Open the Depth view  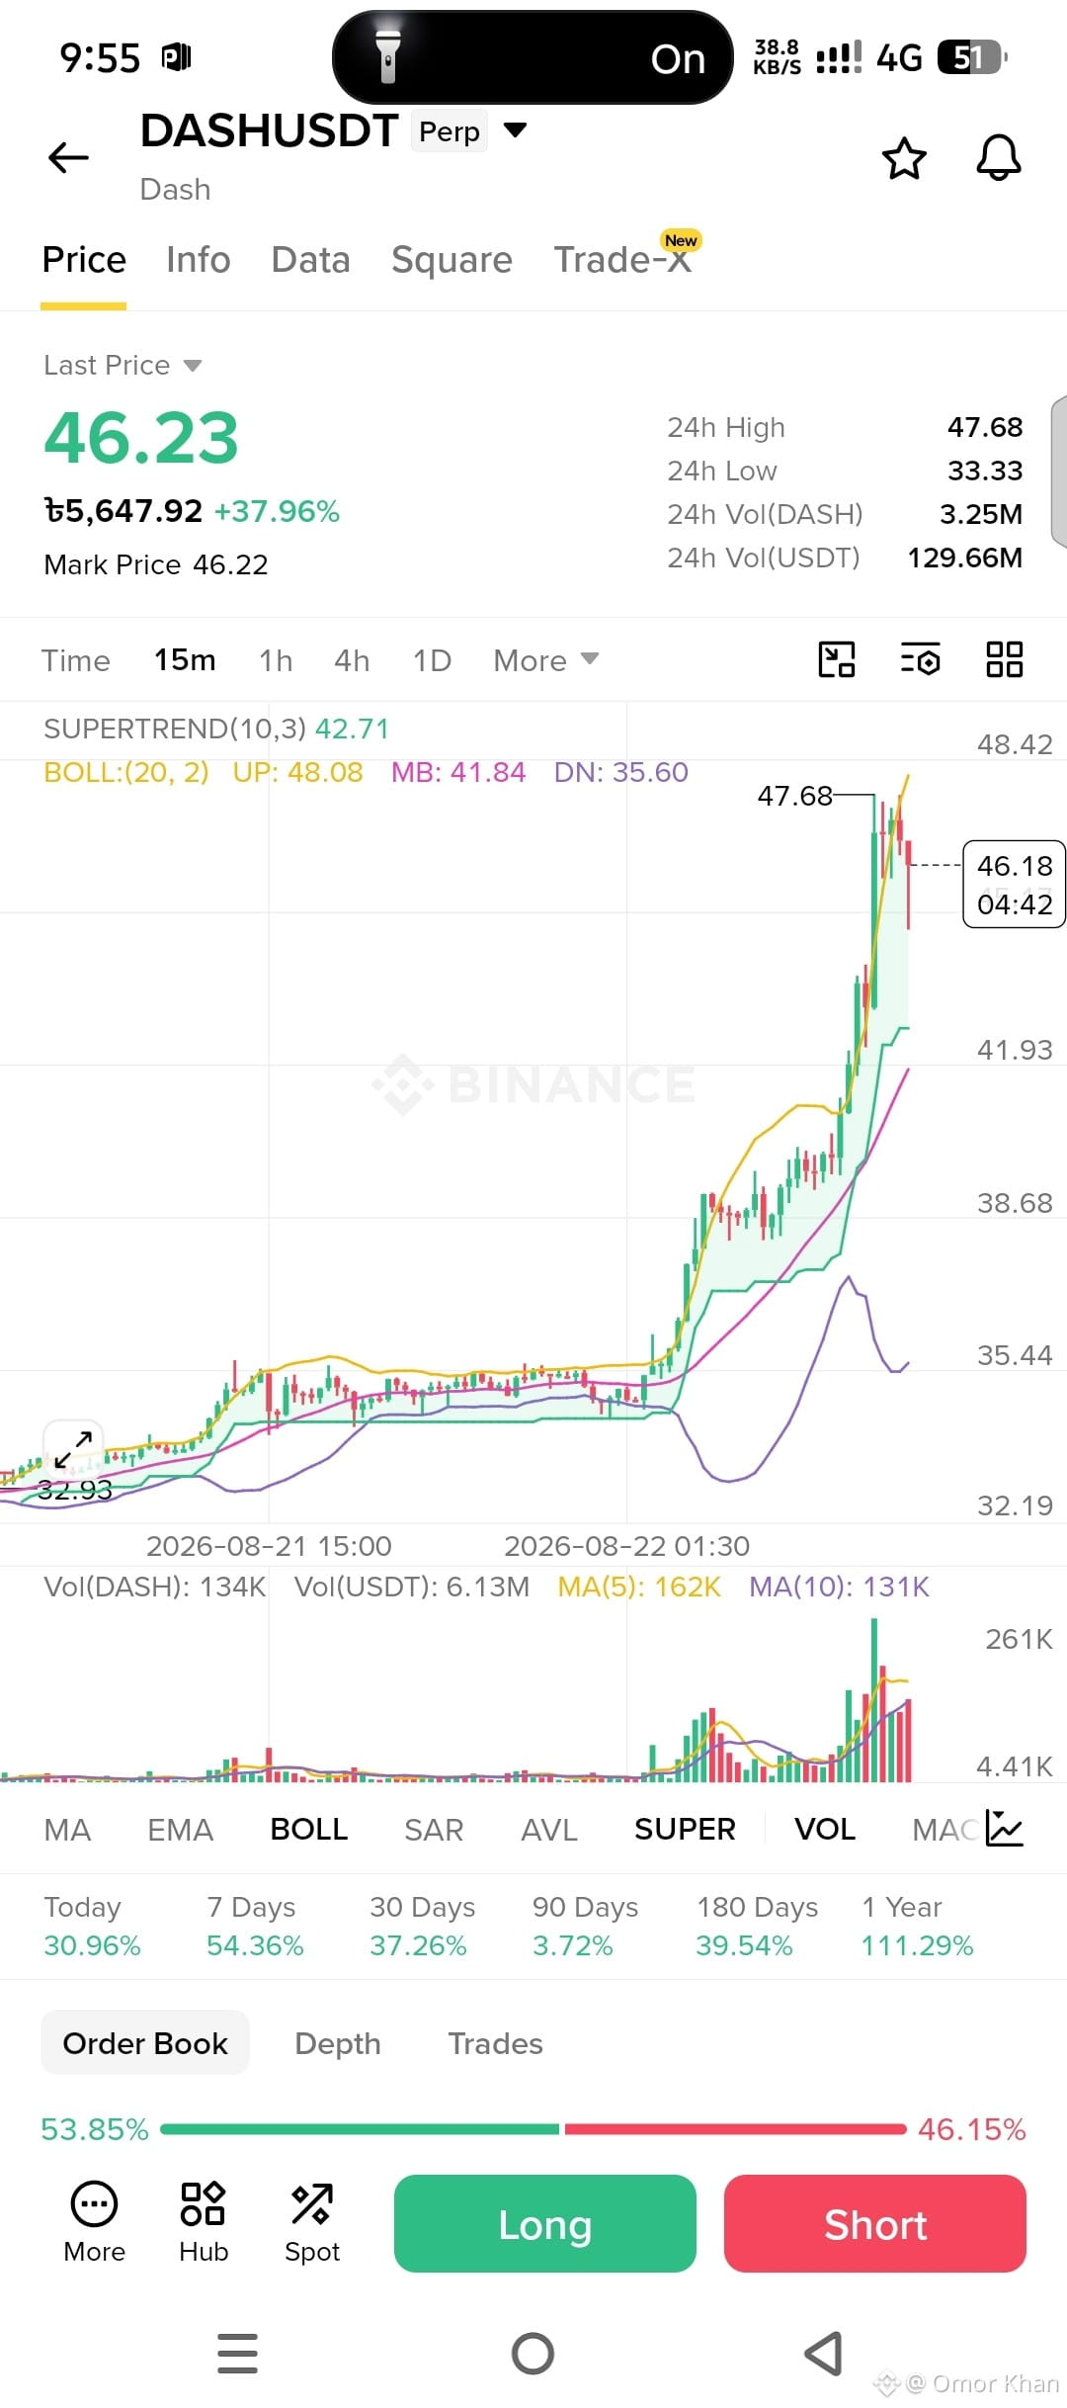point(338,2043)
